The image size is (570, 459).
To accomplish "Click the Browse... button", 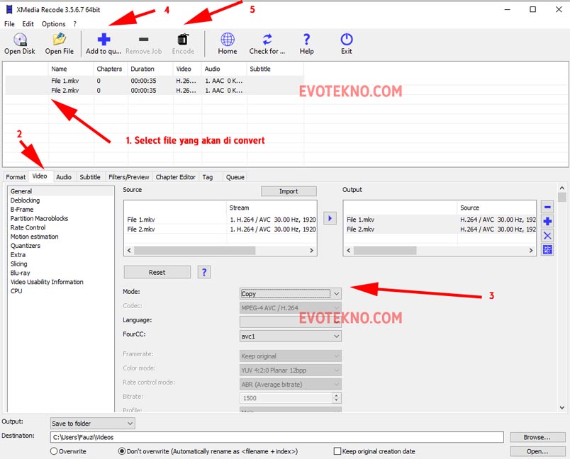I will 537,438.
